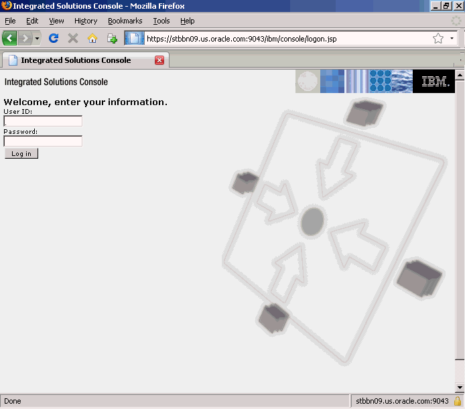Click the greyed Forward arrow button

[x=25, y=39]
